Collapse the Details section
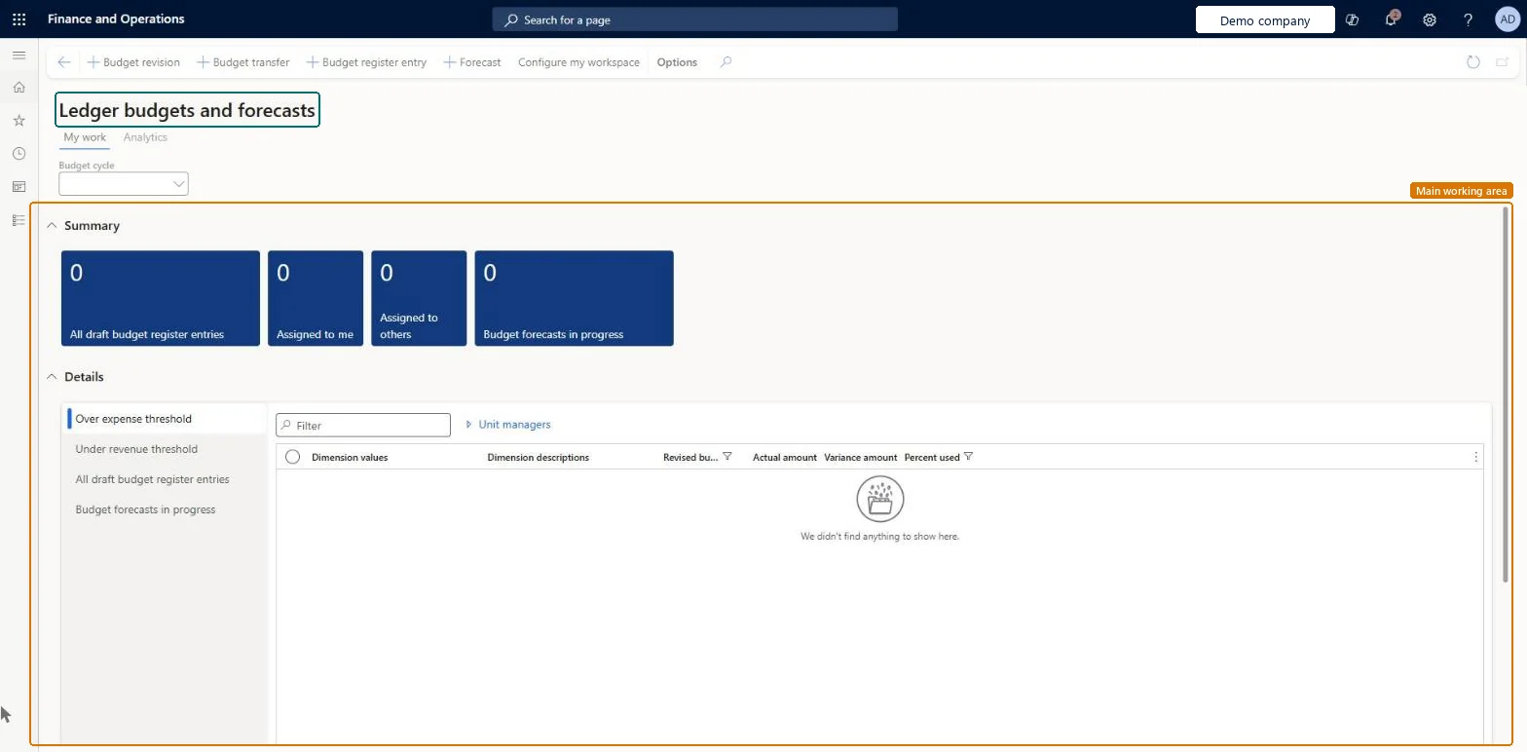This screenshot has height=752, width=1527. click(x=52, y=377)
